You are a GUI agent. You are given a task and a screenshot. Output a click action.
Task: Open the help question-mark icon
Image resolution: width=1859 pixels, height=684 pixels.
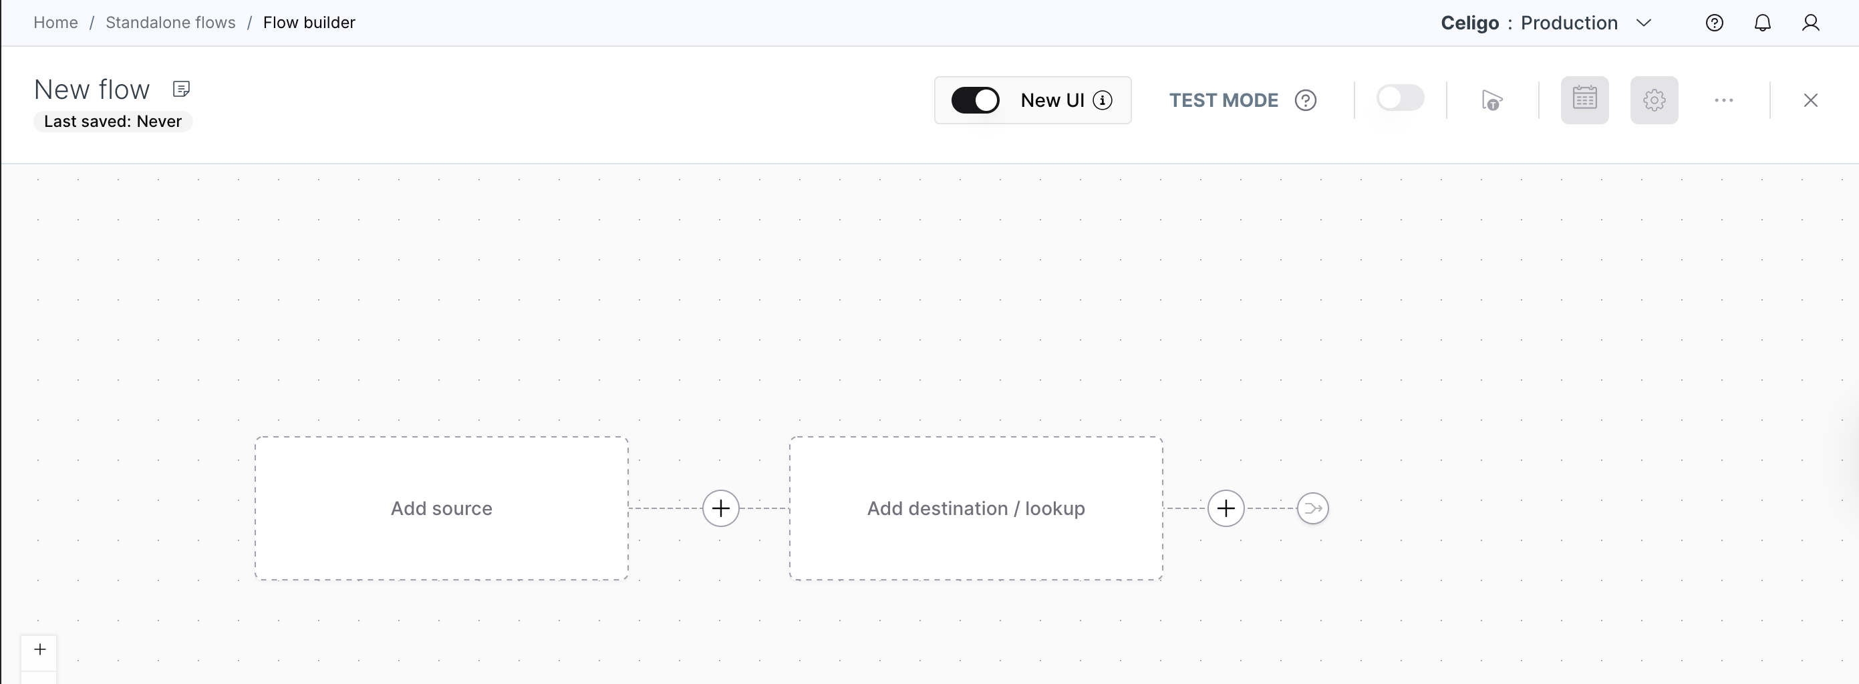pos(1715,22)
